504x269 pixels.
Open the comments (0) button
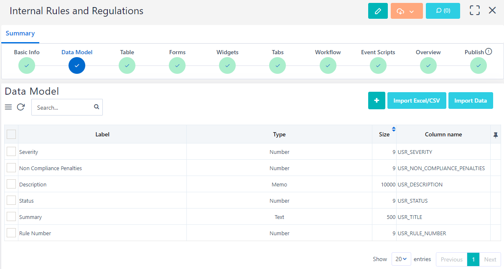[x=443, y=11]
